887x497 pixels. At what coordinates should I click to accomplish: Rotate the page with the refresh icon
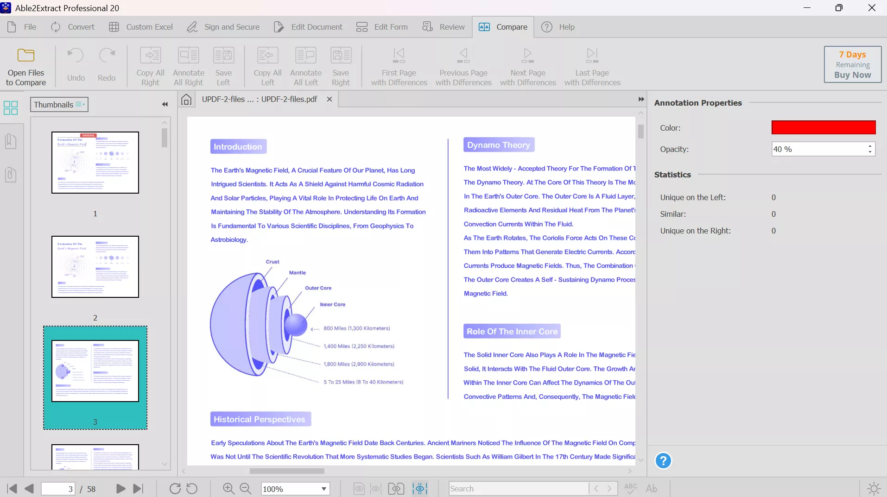tap(175, 489)
